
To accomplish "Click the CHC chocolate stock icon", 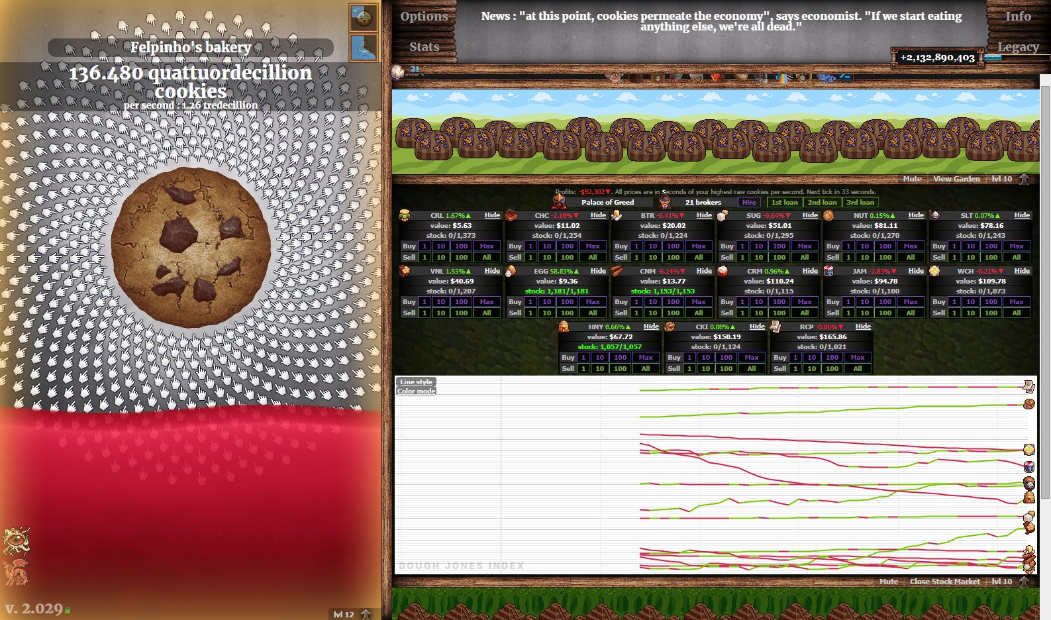I will point(511,215).
